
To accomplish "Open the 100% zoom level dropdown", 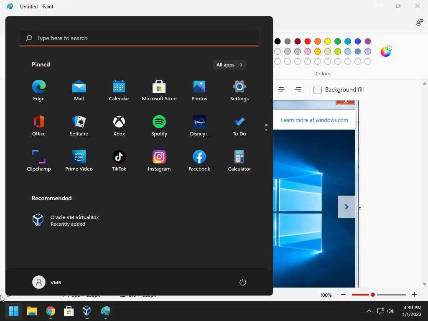I will pos(326,295).
